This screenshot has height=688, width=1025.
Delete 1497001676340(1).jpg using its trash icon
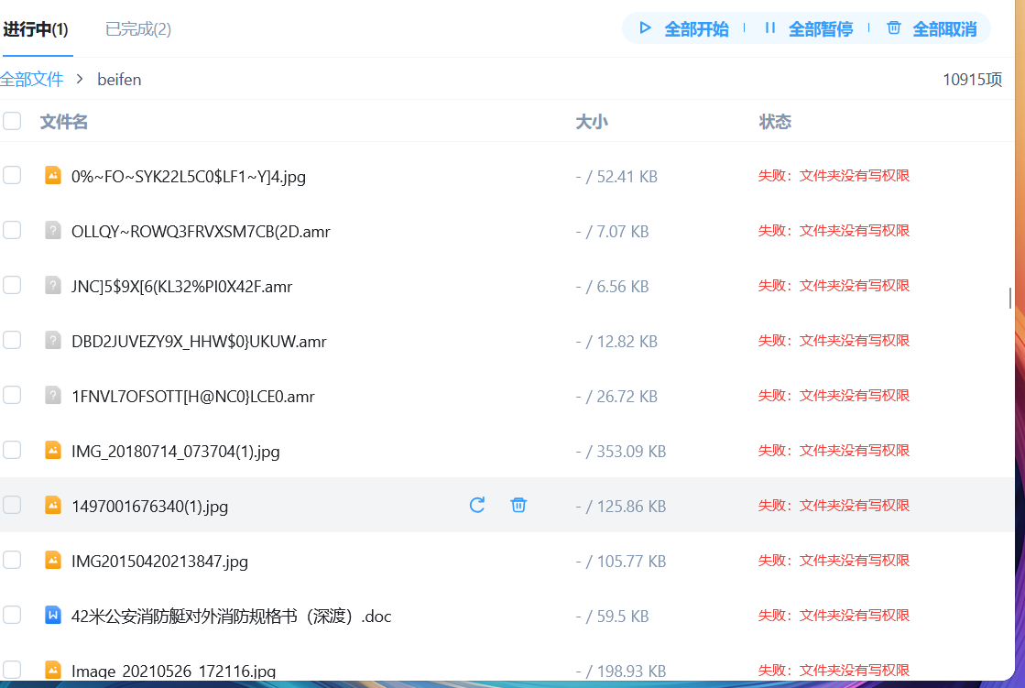coord(518,505)
